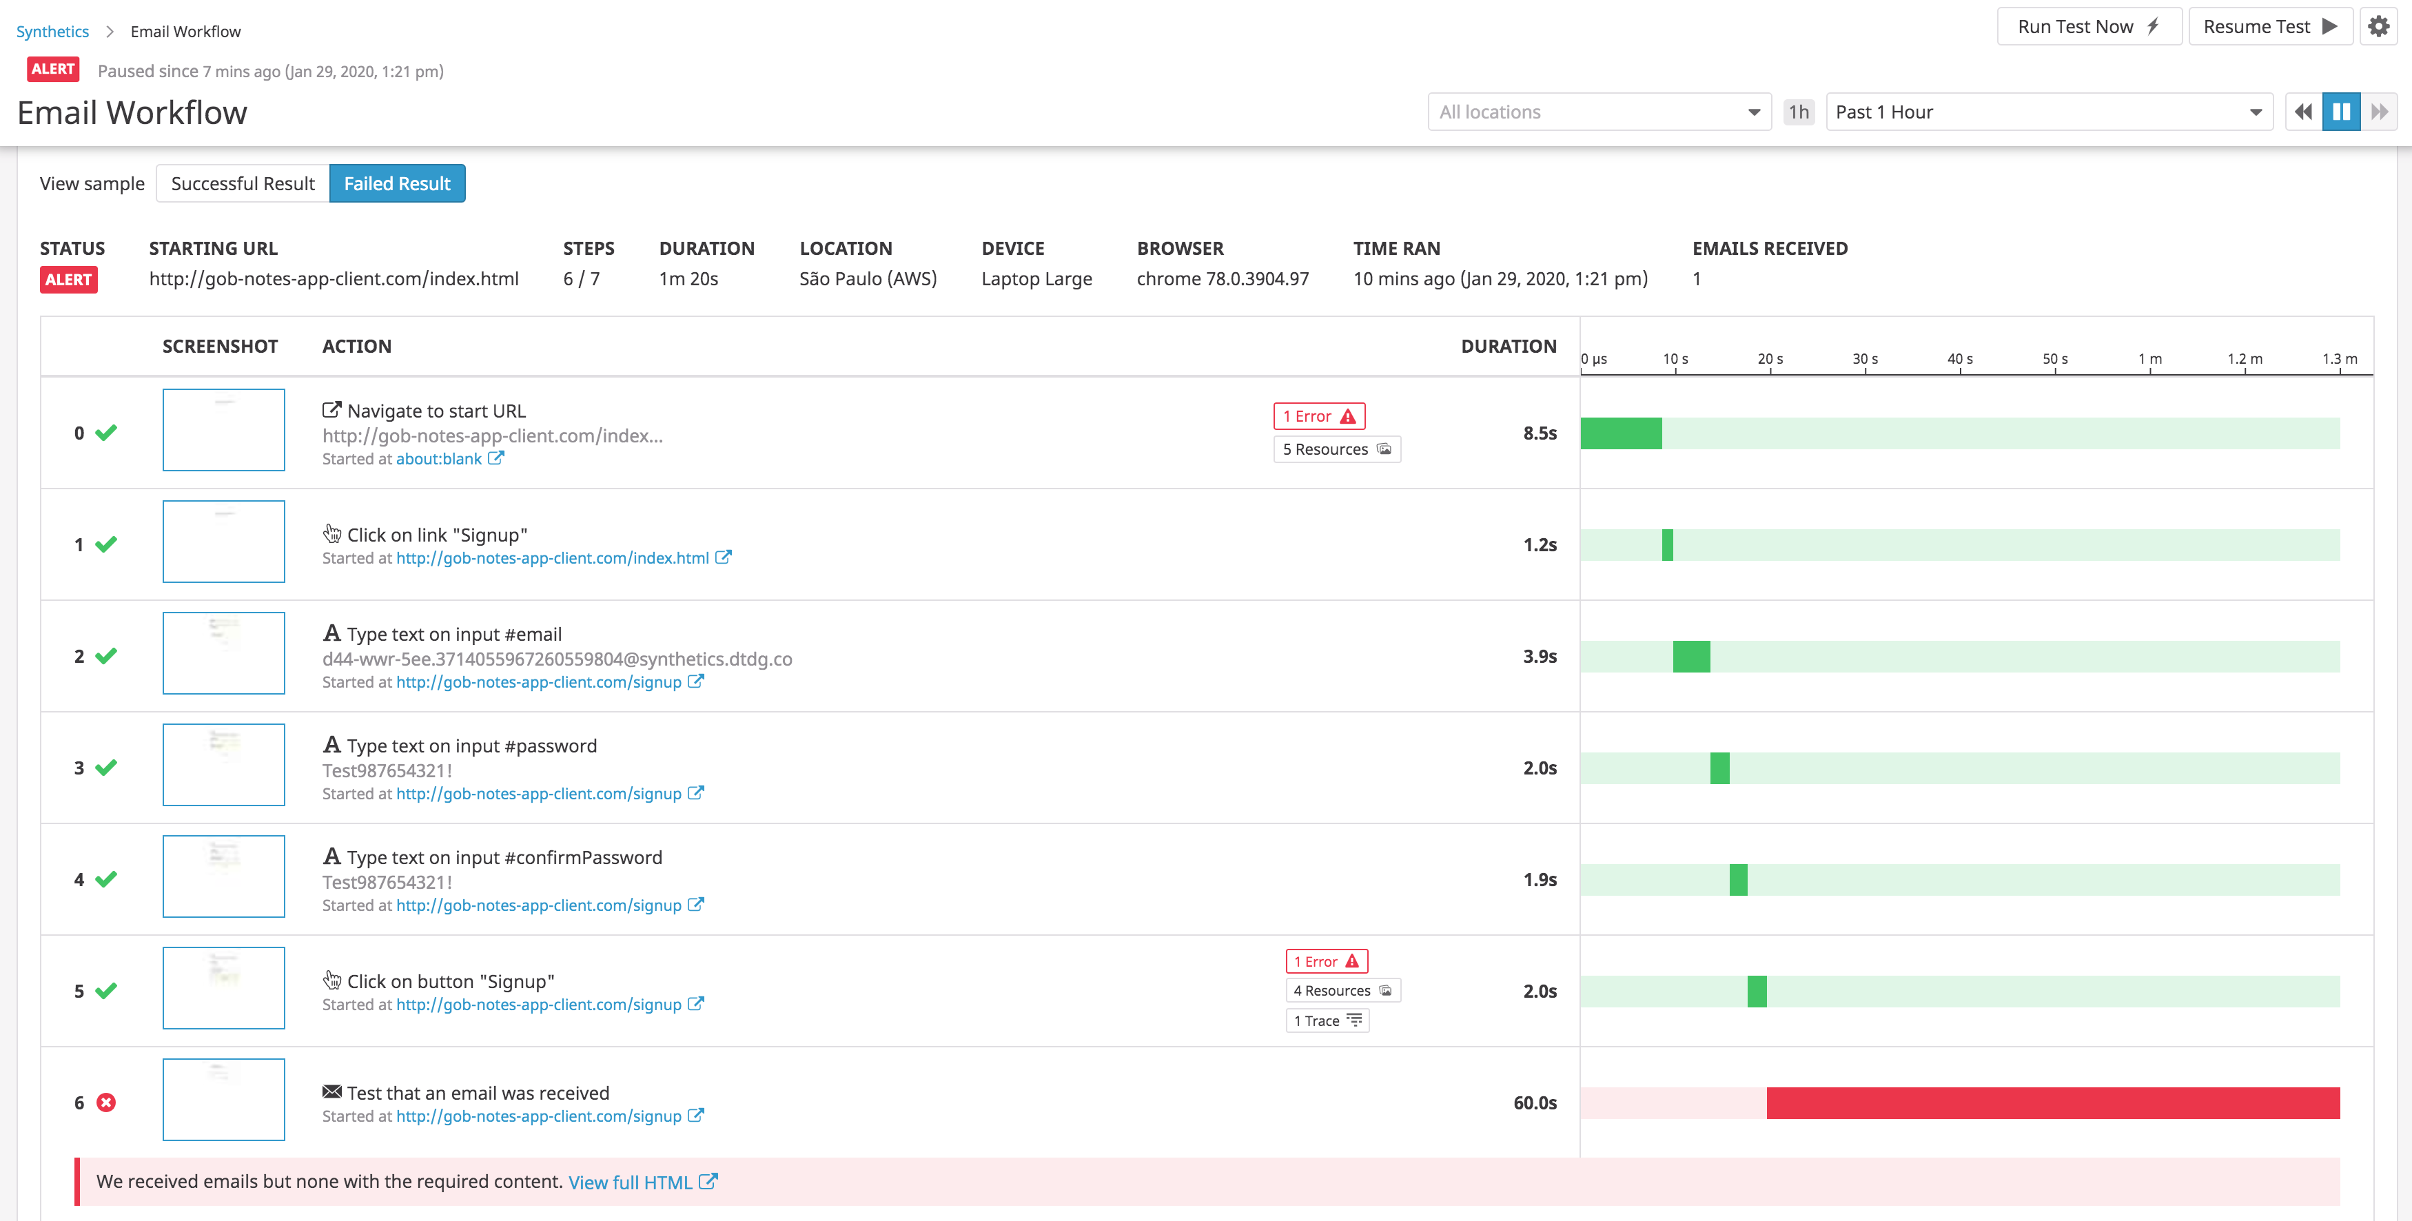Open the test settings gear icon
The image size is (2412, 1221).
click(2379, 26)
